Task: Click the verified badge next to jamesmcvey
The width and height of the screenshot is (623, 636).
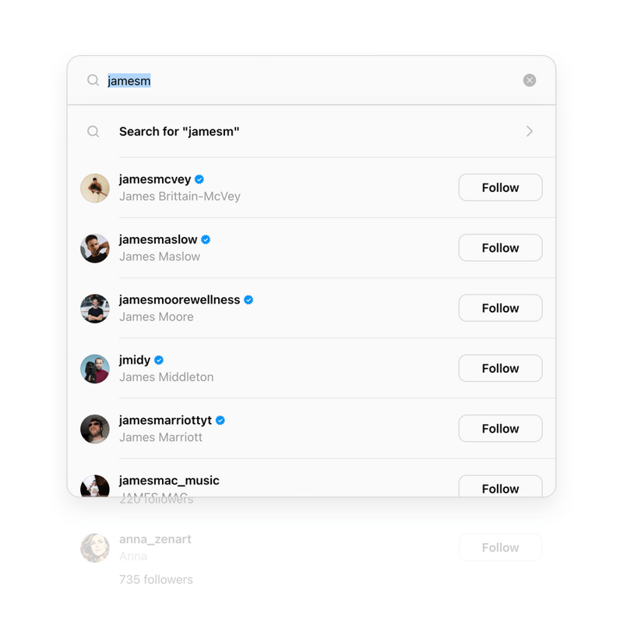Action: pyautogui.click(x=199, y=178)
